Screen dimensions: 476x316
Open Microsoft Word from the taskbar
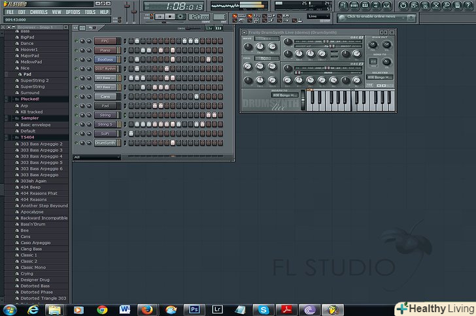[125, 309]
